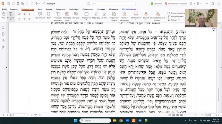
Task: Toggle full screen mode in status bar
Action: click(217, 115)
